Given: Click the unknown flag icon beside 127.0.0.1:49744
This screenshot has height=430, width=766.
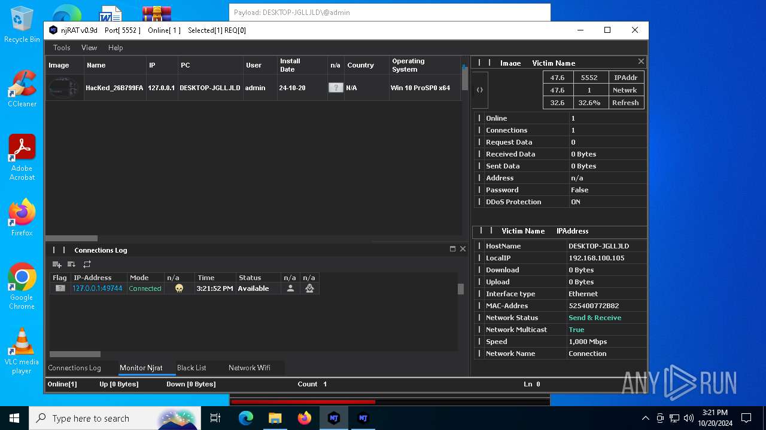Looking at the screenshot, I should (x=60, y=288).
